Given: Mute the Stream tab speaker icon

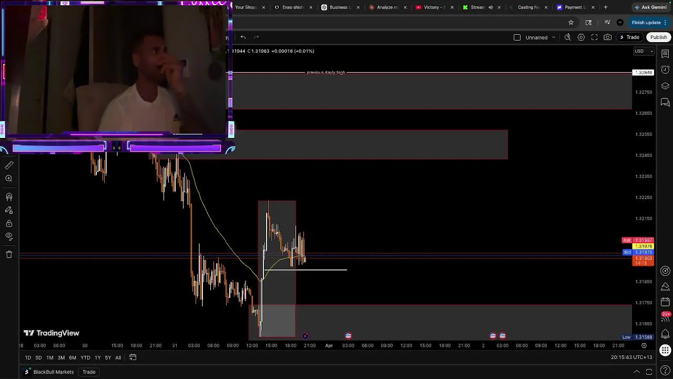Looking at the screenshot, I should tap(491, 7).
